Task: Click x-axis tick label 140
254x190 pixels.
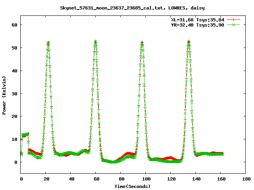Action: [x=196, y=179]
